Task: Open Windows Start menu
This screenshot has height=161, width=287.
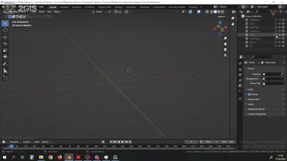Action: click(4, 157)
